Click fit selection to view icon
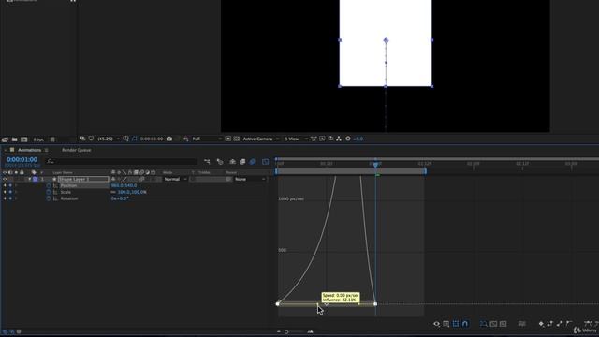The height and width of the screenshot is (337, 599). (493, 324)
